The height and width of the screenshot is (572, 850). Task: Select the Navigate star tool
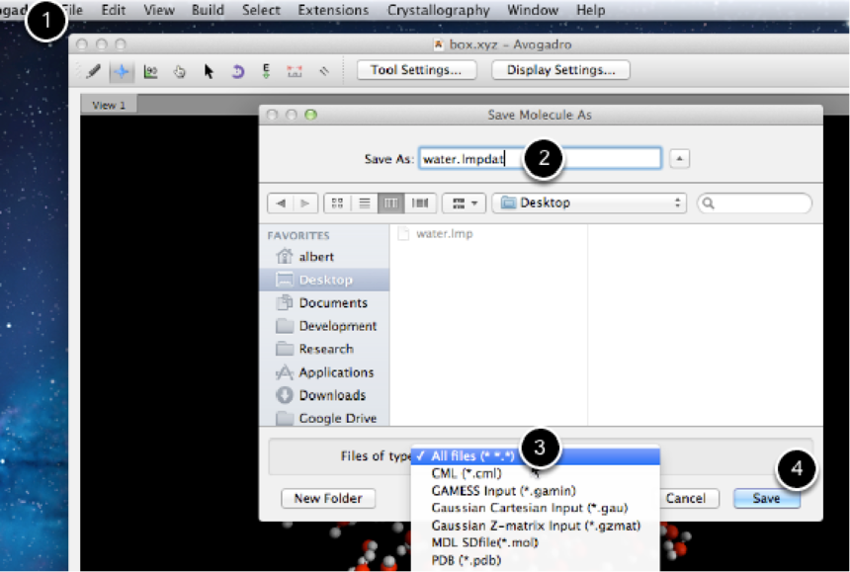[x=122, y=71]
